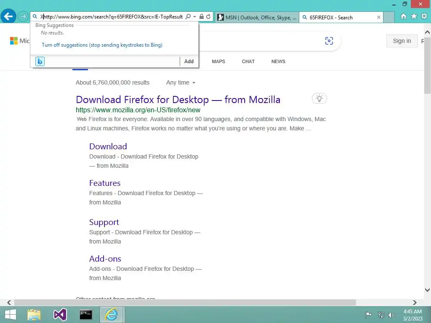431x323 pixels.
Task: Go back with the browser Back arrow
Action: coord(8,16)
